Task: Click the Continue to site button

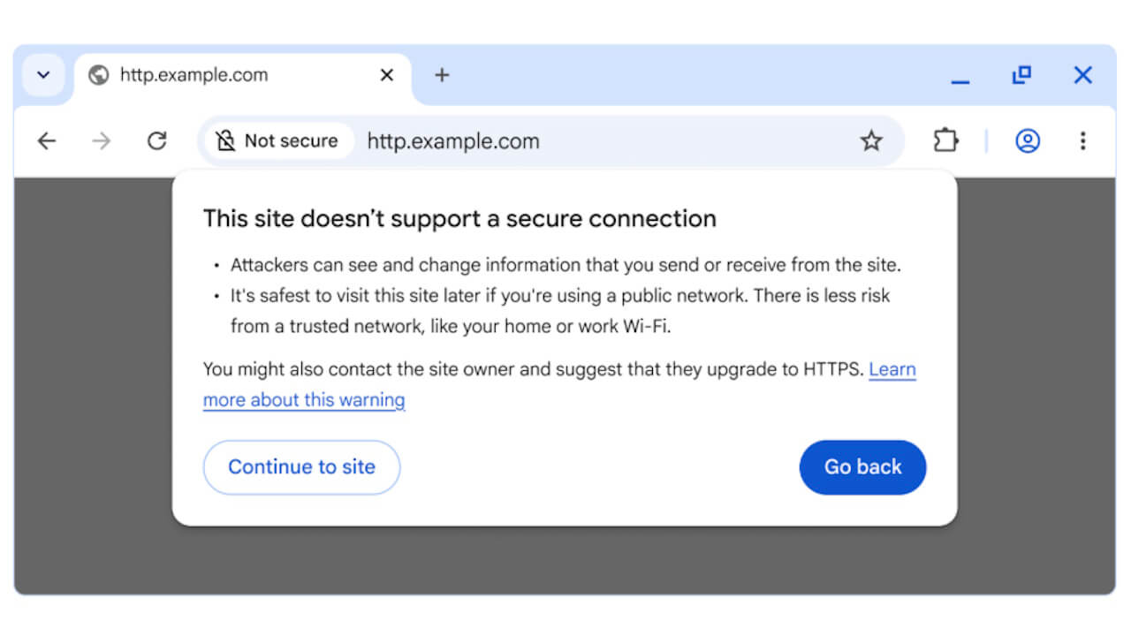Action: coord(301,467)
